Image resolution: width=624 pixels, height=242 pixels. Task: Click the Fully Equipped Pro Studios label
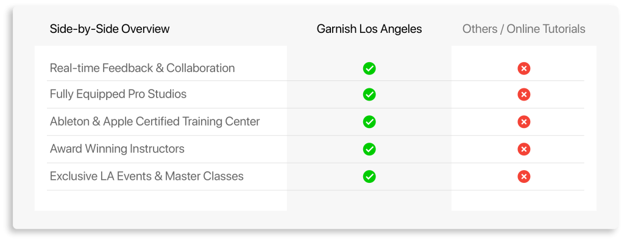[x=118, y=94]
